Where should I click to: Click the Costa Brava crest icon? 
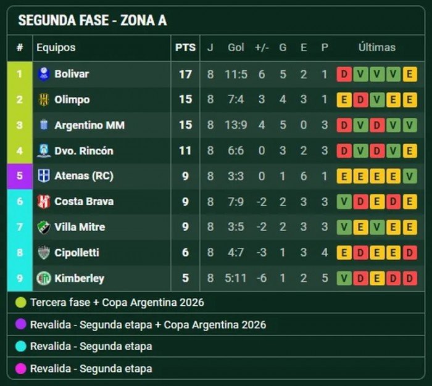[x=44, y=202]
